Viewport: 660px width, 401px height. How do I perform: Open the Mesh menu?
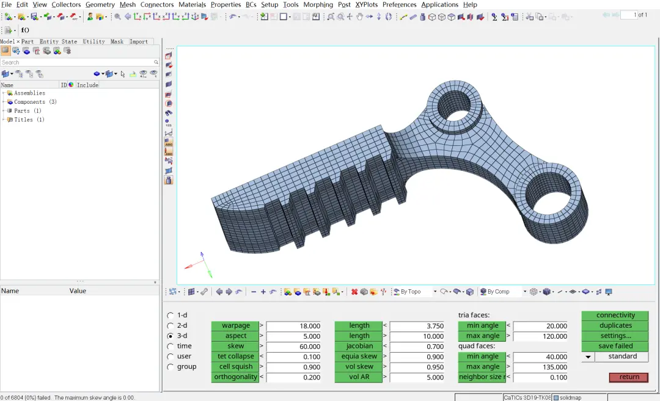point(128,5)
